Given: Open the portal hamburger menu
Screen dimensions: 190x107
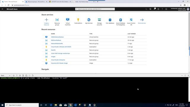Looking at the screenshot, I should (2, 9).
